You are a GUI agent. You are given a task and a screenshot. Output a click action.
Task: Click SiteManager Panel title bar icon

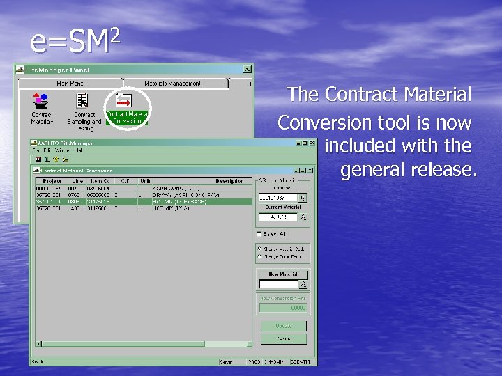[20, 69]
